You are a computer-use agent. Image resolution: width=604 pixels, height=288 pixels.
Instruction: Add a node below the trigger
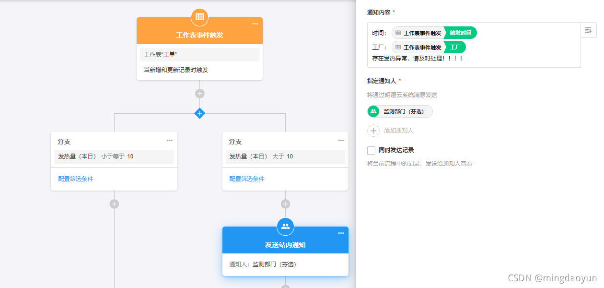(x=199, y=94)
